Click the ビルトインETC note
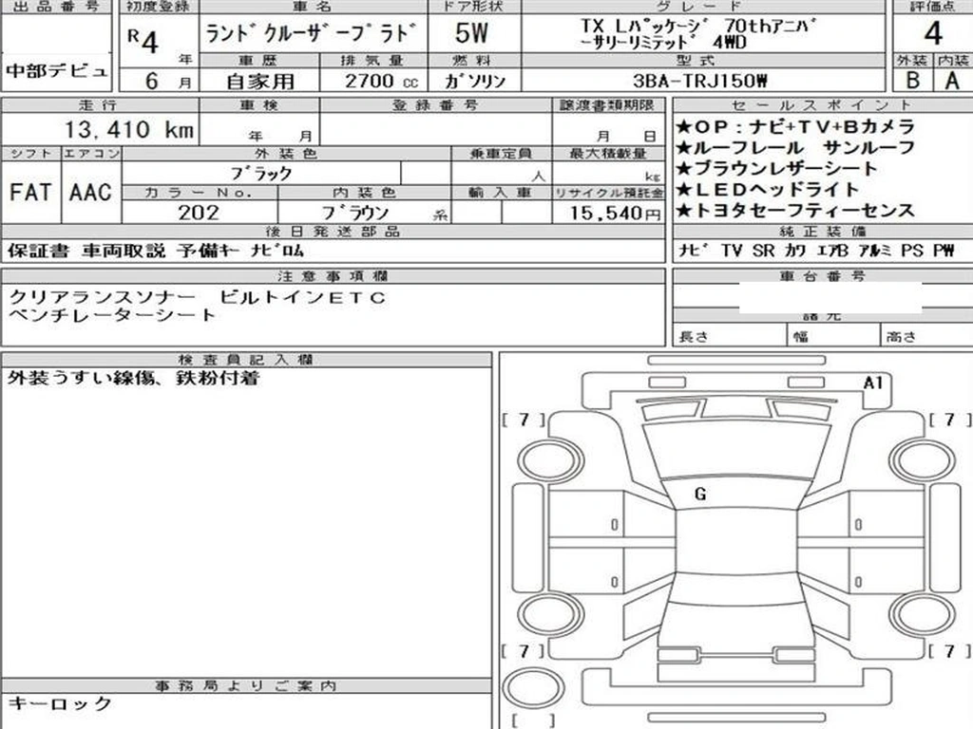 (x=303, y=298)
